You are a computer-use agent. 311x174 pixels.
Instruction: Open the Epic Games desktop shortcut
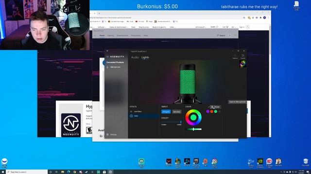pyautogui.click(x=196, y=163)
